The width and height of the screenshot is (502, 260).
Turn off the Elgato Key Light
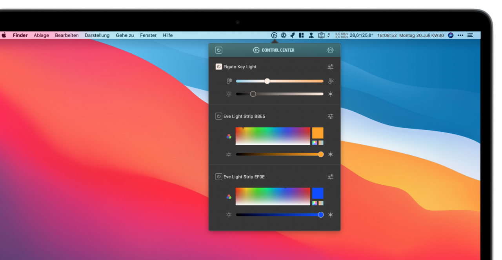coord(219,67)
